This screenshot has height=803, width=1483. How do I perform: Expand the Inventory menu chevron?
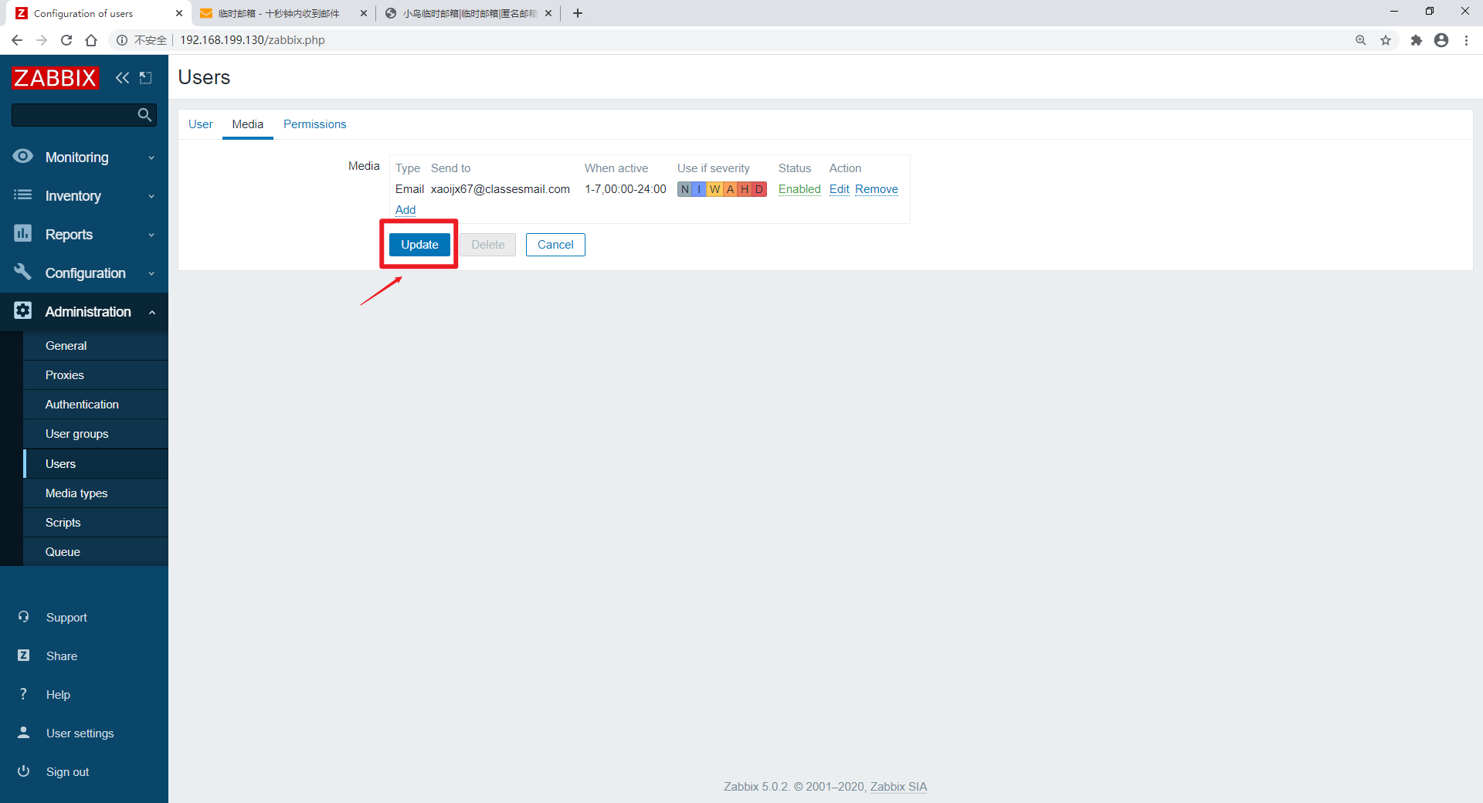[151, 196]
